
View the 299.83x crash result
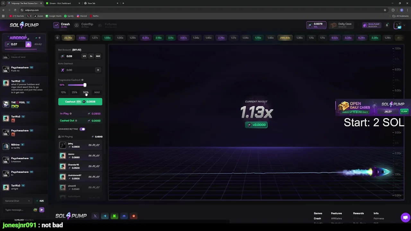285,38
